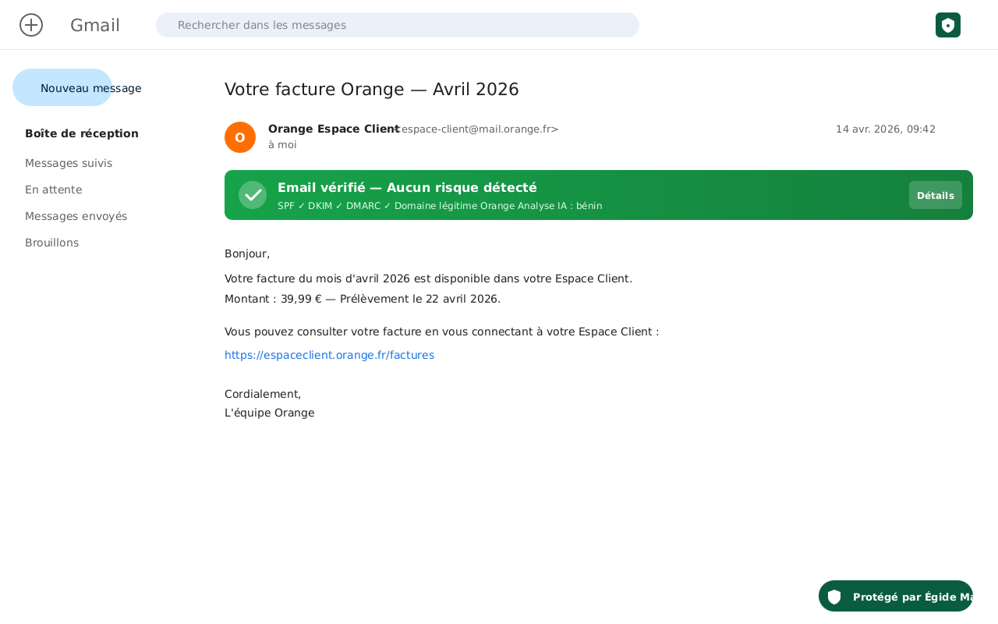Click the SPF DKIM DMARC status line
Viewport: 998px width, 624px height.
[440, 206]
